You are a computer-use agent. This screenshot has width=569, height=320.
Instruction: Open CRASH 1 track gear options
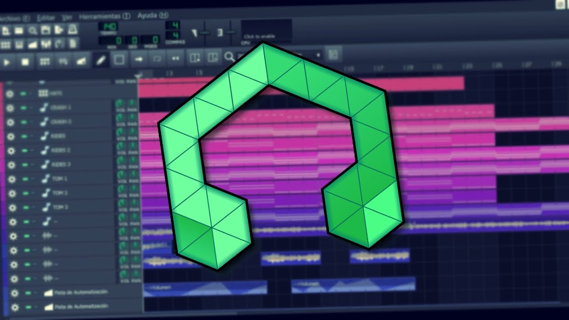(10, 108)
